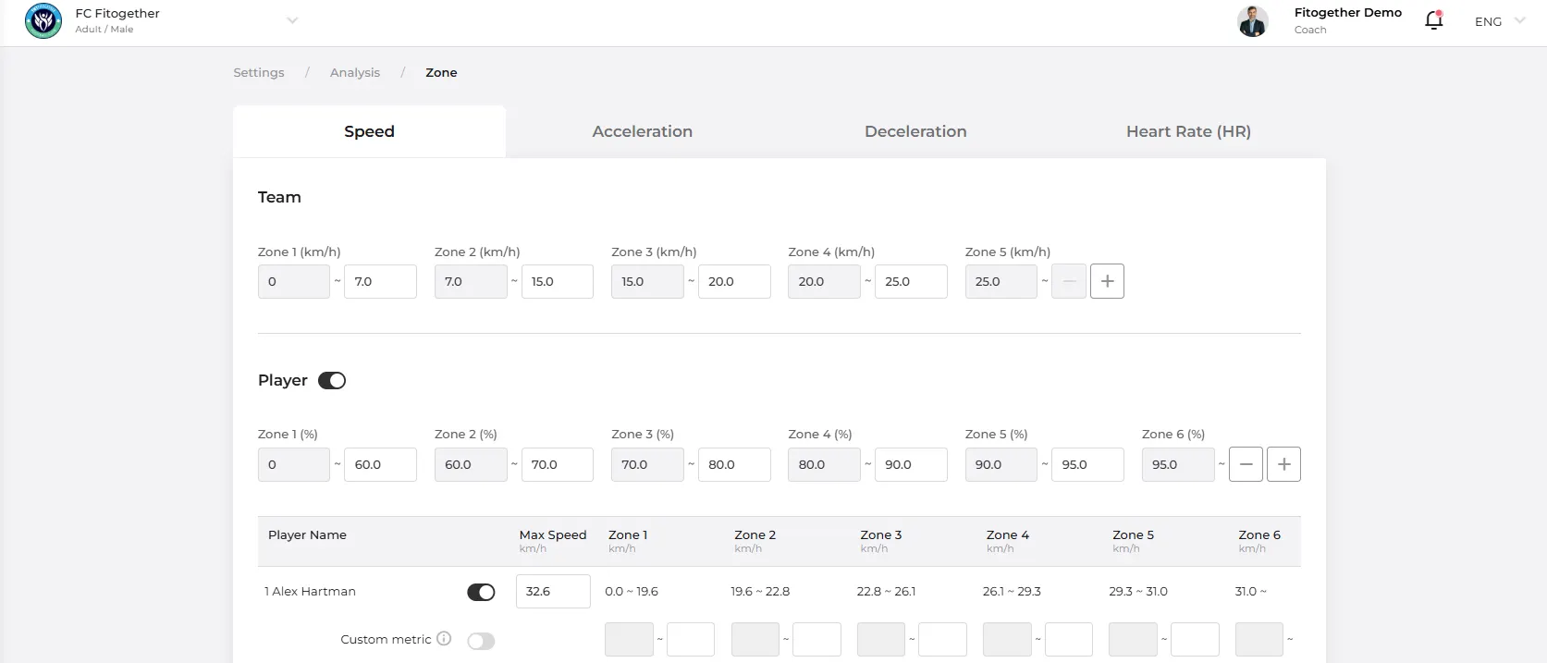The height and width of the screenshot is (663, 1547).
Task: Disable Alex Hartman's zone toggle
Action: pyautogui.click(x=481, y=592)
